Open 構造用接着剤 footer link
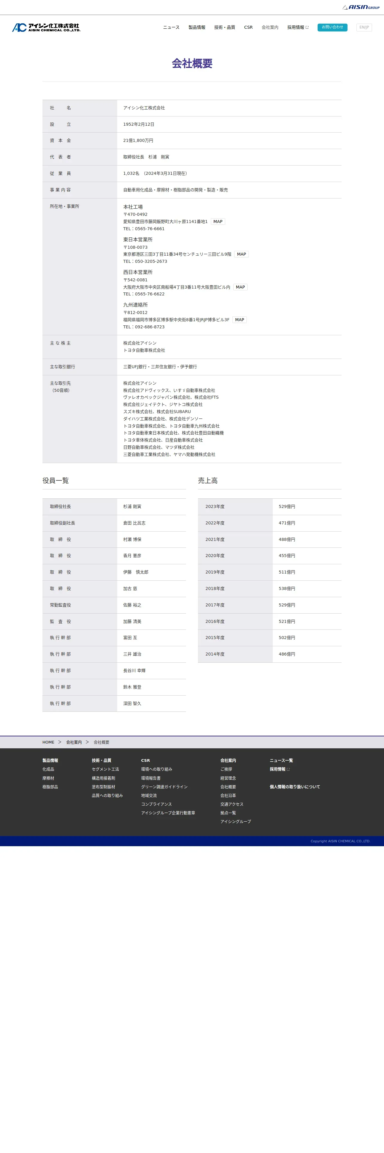 pyautogui.click(x=103, y=778)
